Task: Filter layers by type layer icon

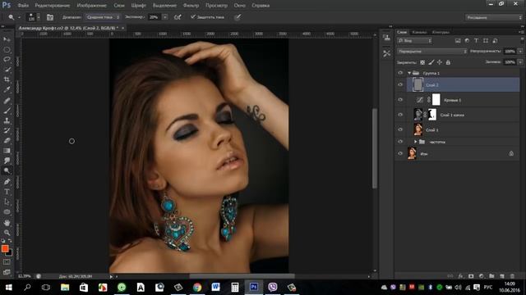Action: (x=476, y=41)
